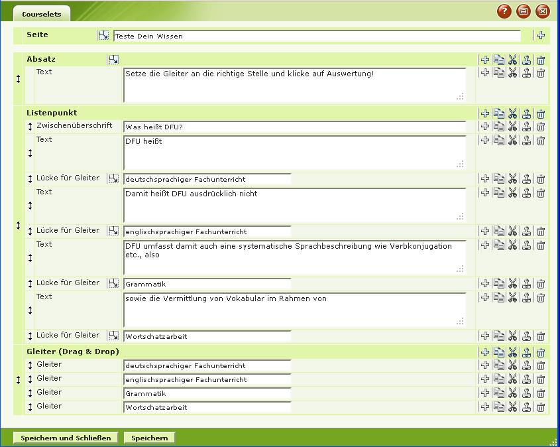Add a new element in the Seite row

(541, 35)
